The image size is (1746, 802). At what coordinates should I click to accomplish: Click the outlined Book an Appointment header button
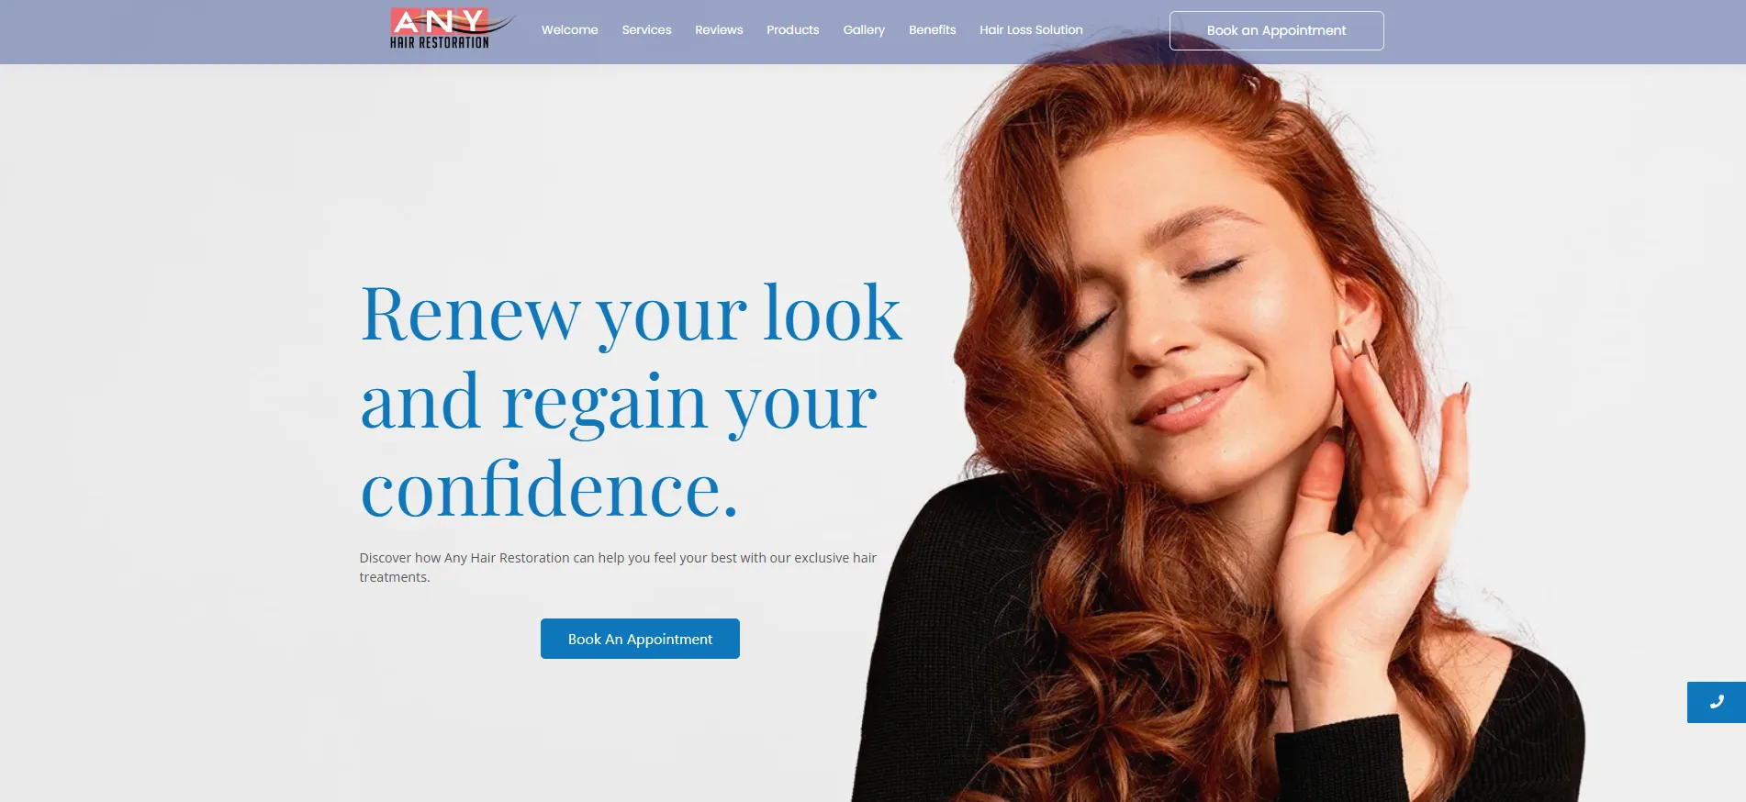1276,30
